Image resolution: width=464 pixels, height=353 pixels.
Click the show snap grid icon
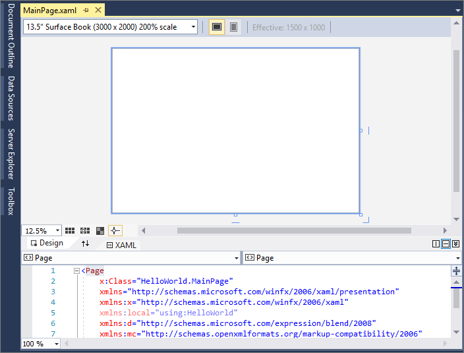[70, 231]
